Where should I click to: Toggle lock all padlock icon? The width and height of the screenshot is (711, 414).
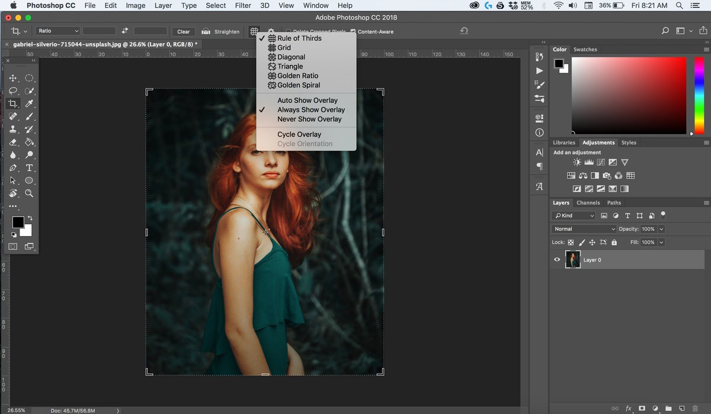pyautogui.click(x=614, y=242)
